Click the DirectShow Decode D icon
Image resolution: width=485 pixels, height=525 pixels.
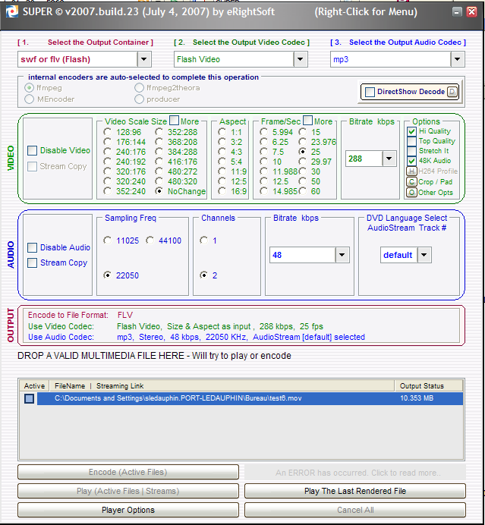[x=452, y=92]
